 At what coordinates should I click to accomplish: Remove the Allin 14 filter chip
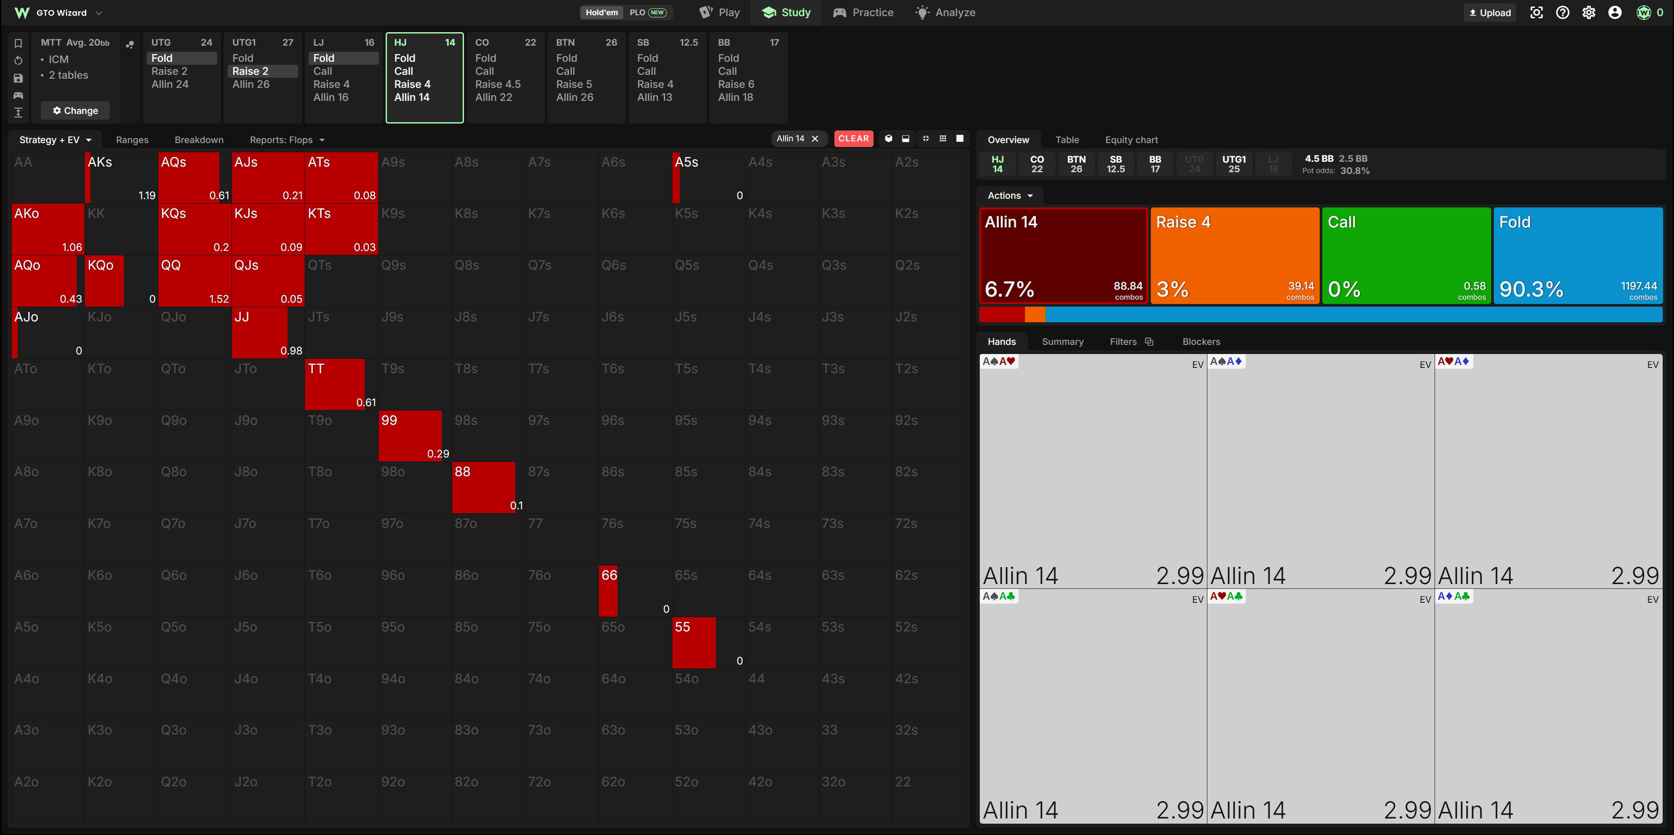click(815, 138)
